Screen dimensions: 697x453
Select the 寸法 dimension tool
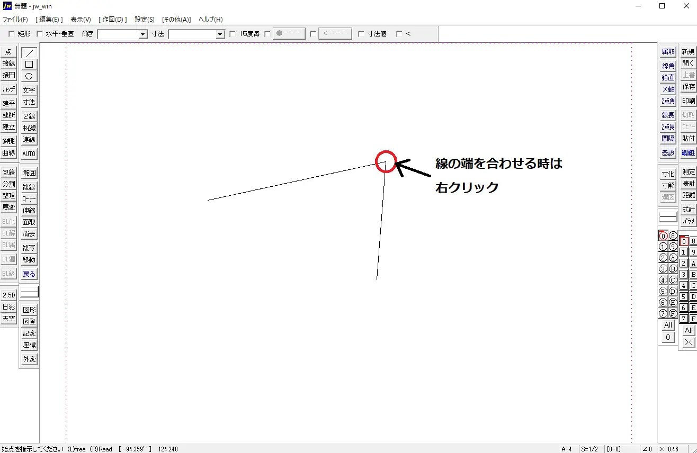coord(29,102)
